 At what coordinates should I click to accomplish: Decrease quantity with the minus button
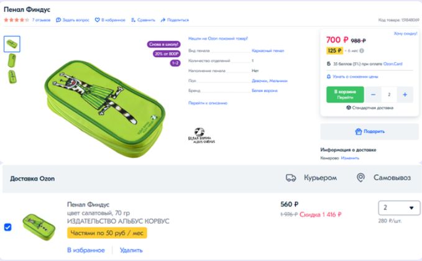pyautogui.click(x=374, y=94)
